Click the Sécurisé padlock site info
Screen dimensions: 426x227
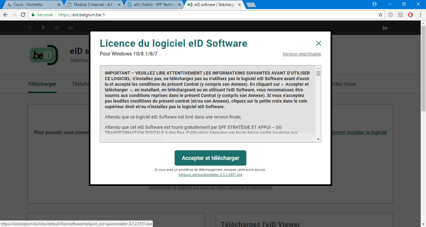pyautogui.click(x=42, y=15)
